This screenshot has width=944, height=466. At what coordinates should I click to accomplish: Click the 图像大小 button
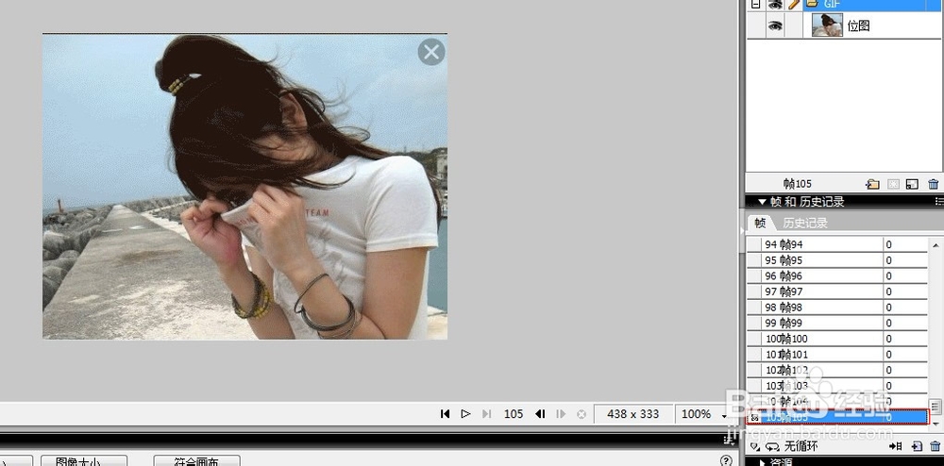(x=84, y=461)
